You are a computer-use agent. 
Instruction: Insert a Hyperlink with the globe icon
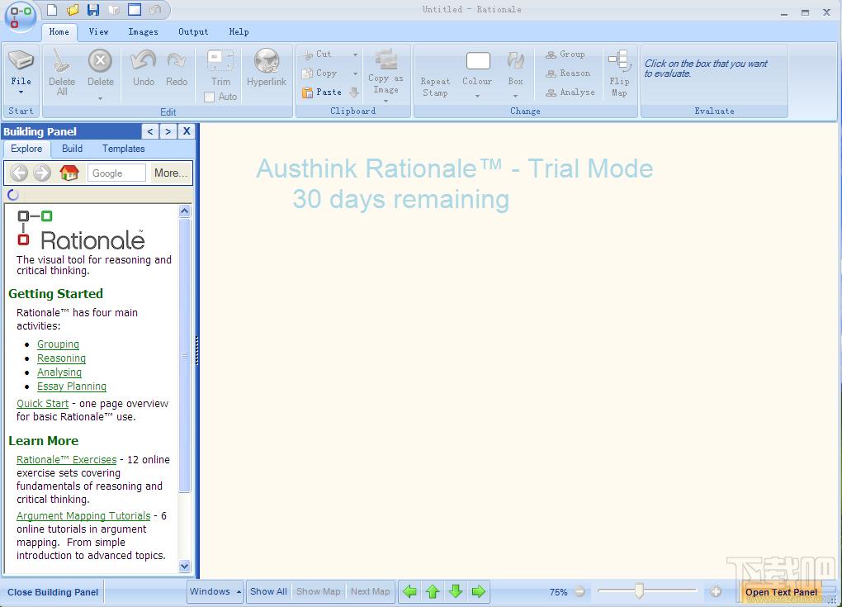point(267,60)
